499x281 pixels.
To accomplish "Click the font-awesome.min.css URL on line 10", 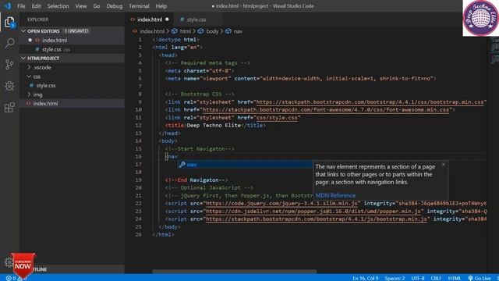I will click(x=326, y=109).
